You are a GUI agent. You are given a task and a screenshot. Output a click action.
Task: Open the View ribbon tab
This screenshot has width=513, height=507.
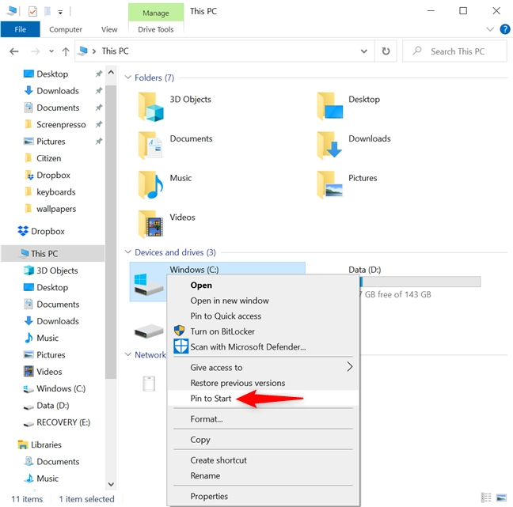click(x=109, y=29)
